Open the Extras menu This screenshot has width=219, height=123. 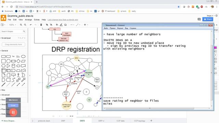[37, 20]
